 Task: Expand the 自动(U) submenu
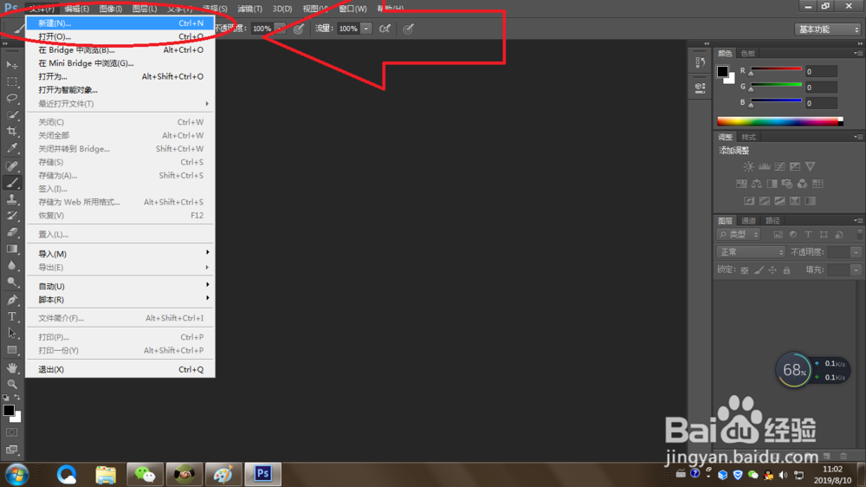(120, 286)
